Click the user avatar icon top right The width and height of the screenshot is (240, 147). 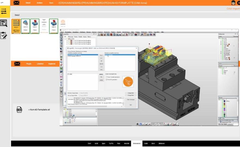click(x=233, y=3)
